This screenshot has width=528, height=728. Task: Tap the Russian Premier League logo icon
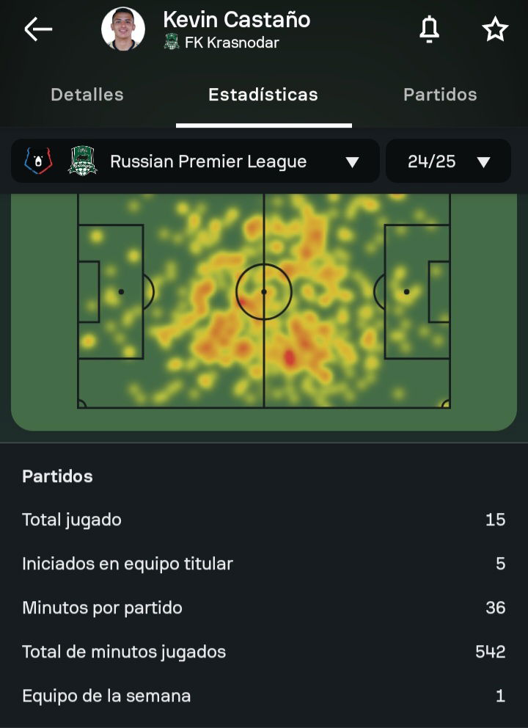pyautogui.click(x=38, y=161)
